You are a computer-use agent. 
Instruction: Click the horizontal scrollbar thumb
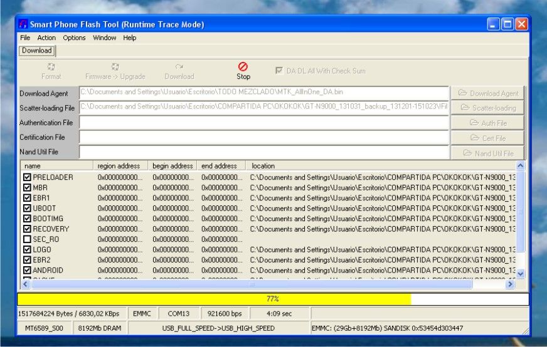click(251, 284)
